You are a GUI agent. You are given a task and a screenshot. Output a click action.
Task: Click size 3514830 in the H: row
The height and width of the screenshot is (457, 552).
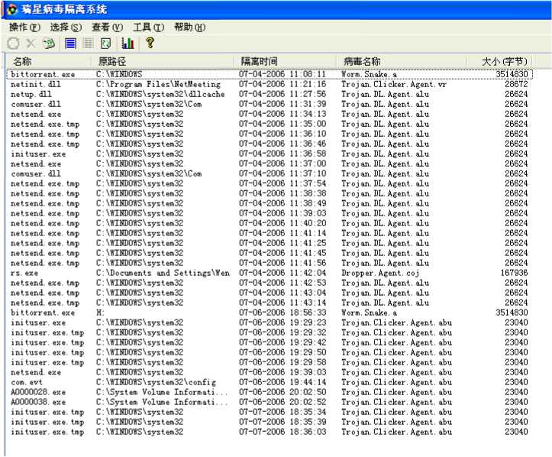pyautogui.click(x=512, y=313)
